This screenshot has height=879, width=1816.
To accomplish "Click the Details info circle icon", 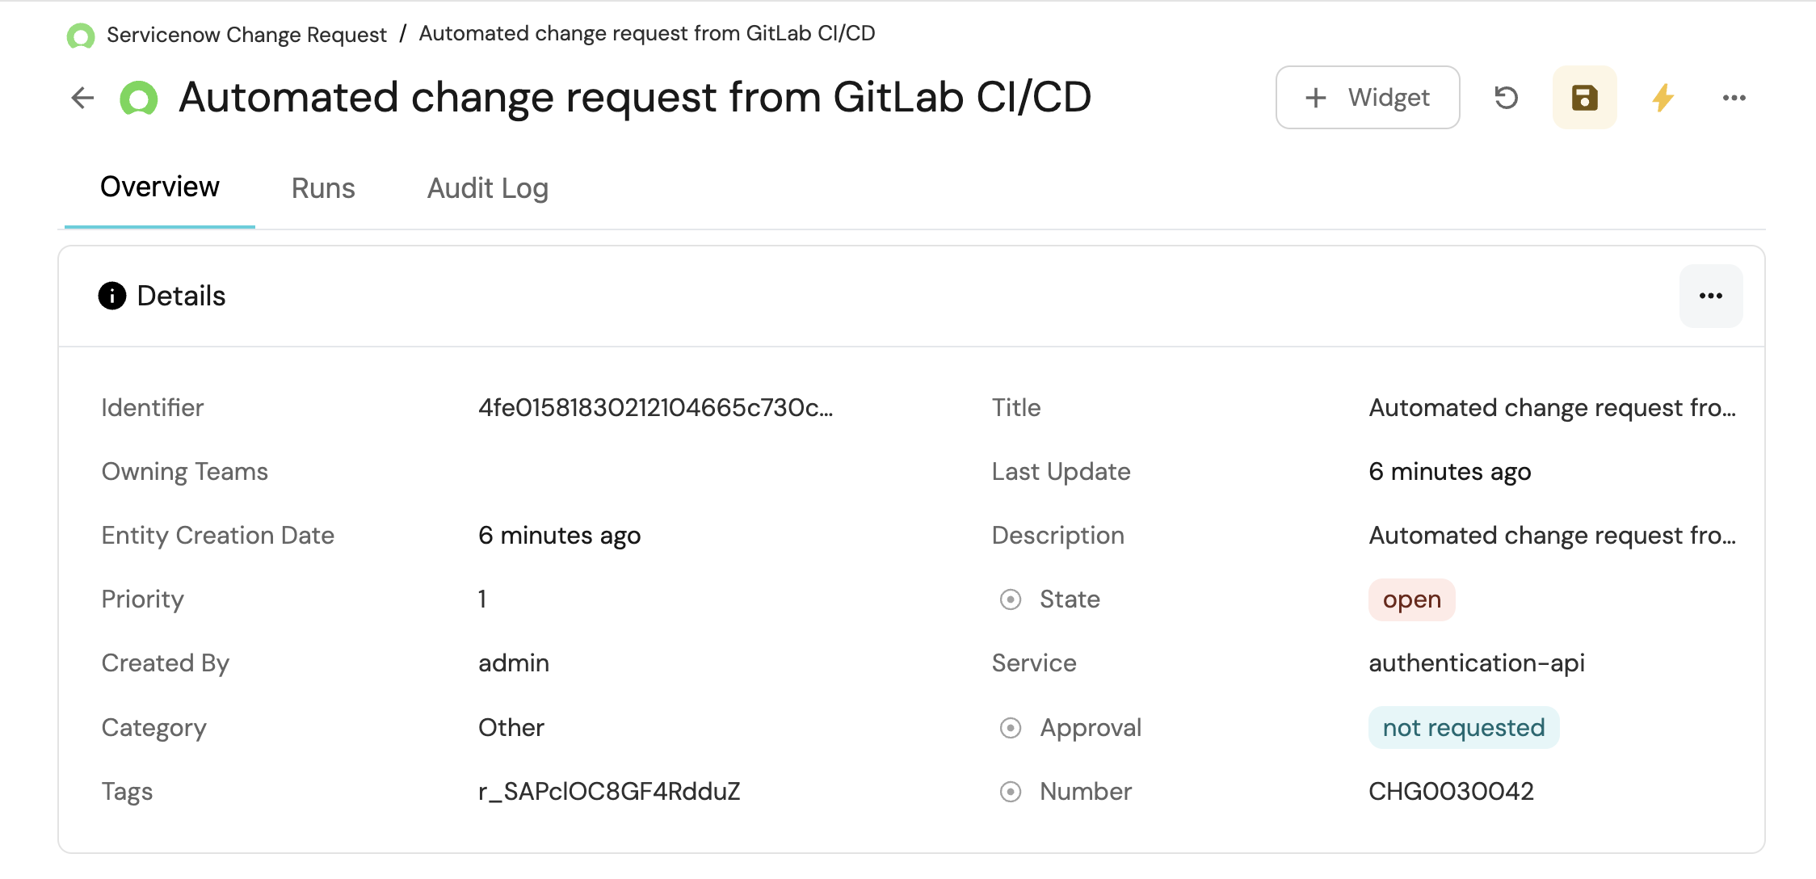I will (112, 296).
